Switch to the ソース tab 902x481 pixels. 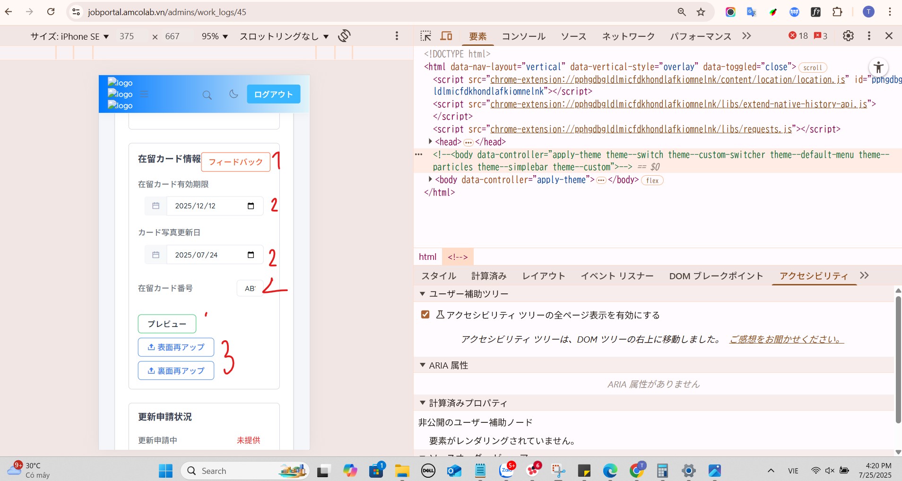click(x=573, y=36)
